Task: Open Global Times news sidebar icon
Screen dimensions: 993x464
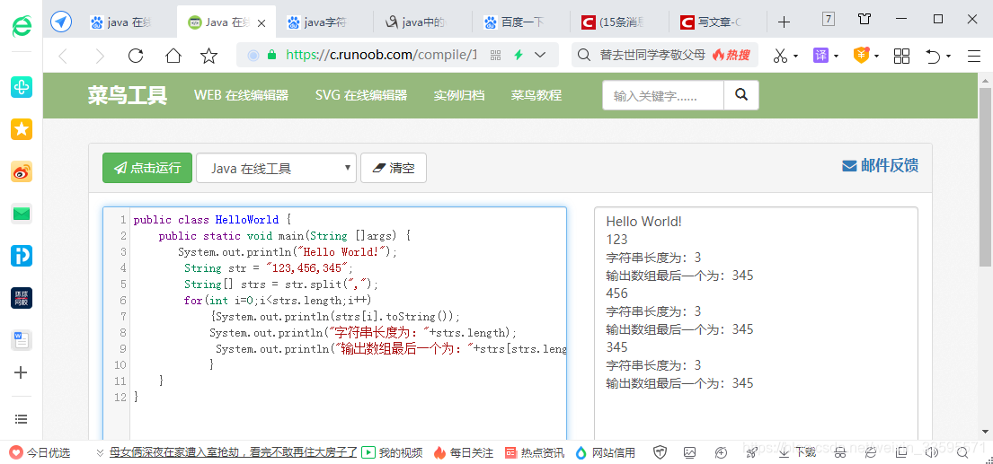Action: pyautogui.click(x=22, y=298)
